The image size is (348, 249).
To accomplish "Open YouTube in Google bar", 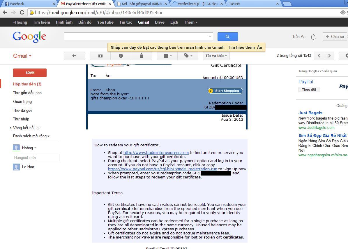I will pos(105,22).
